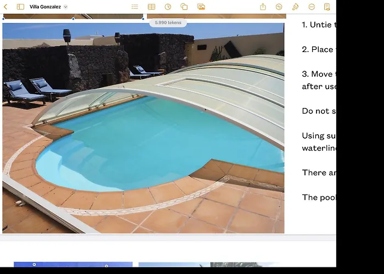384x274 pixels.
Task: Open the list/text insert icon
Action: (x=135, y=7)
